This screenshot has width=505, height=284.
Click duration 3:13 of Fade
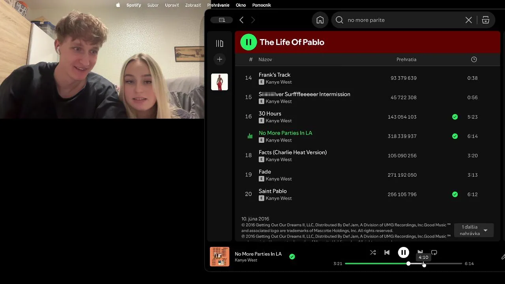[472, 175]
